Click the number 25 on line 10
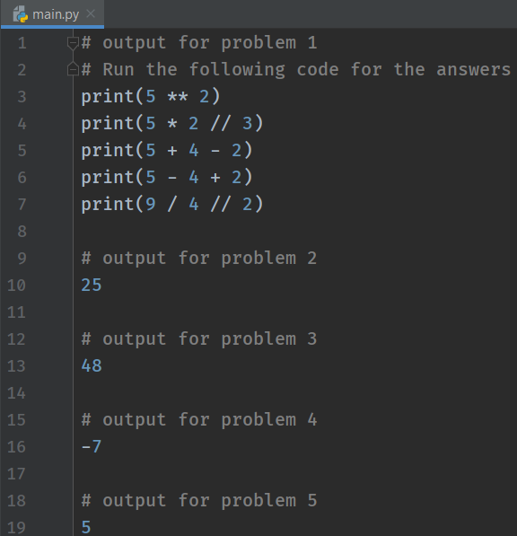 click(92, 286)
